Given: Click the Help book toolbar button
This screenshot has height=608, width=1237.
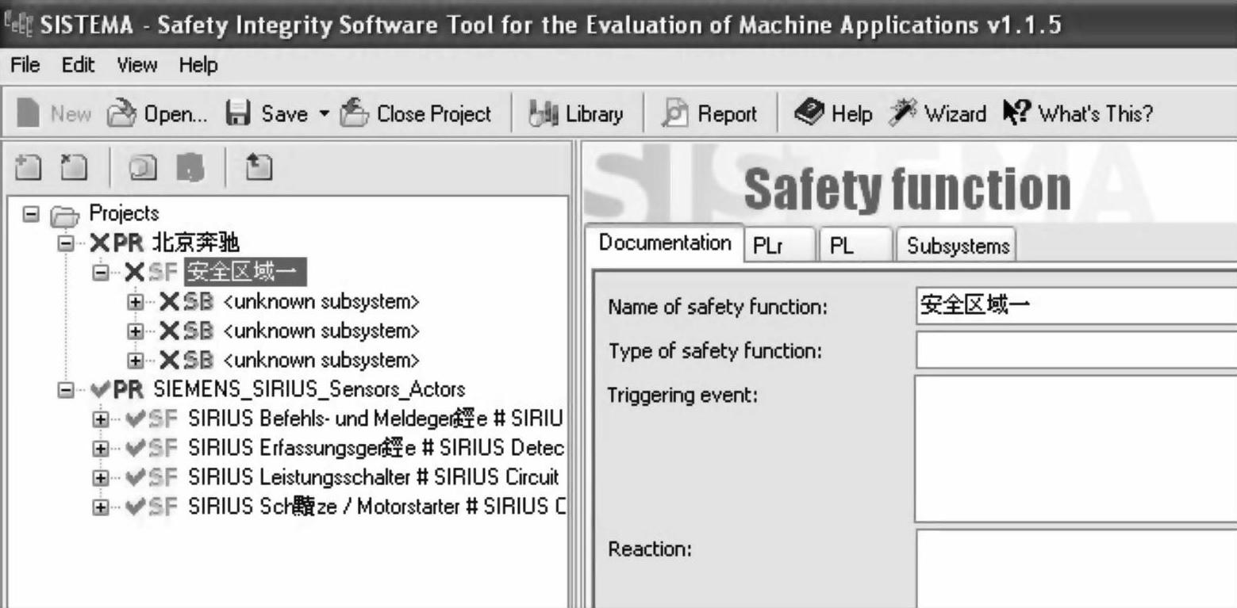Looking at the screenshot, I should pos(833,114).
